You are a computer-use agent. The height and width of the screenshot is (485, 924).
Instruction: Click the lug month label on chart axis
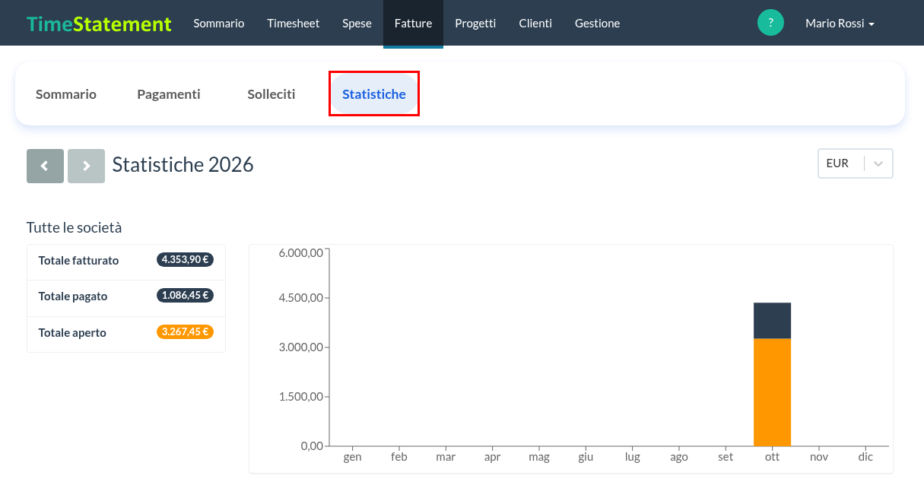tap(632, 457)
